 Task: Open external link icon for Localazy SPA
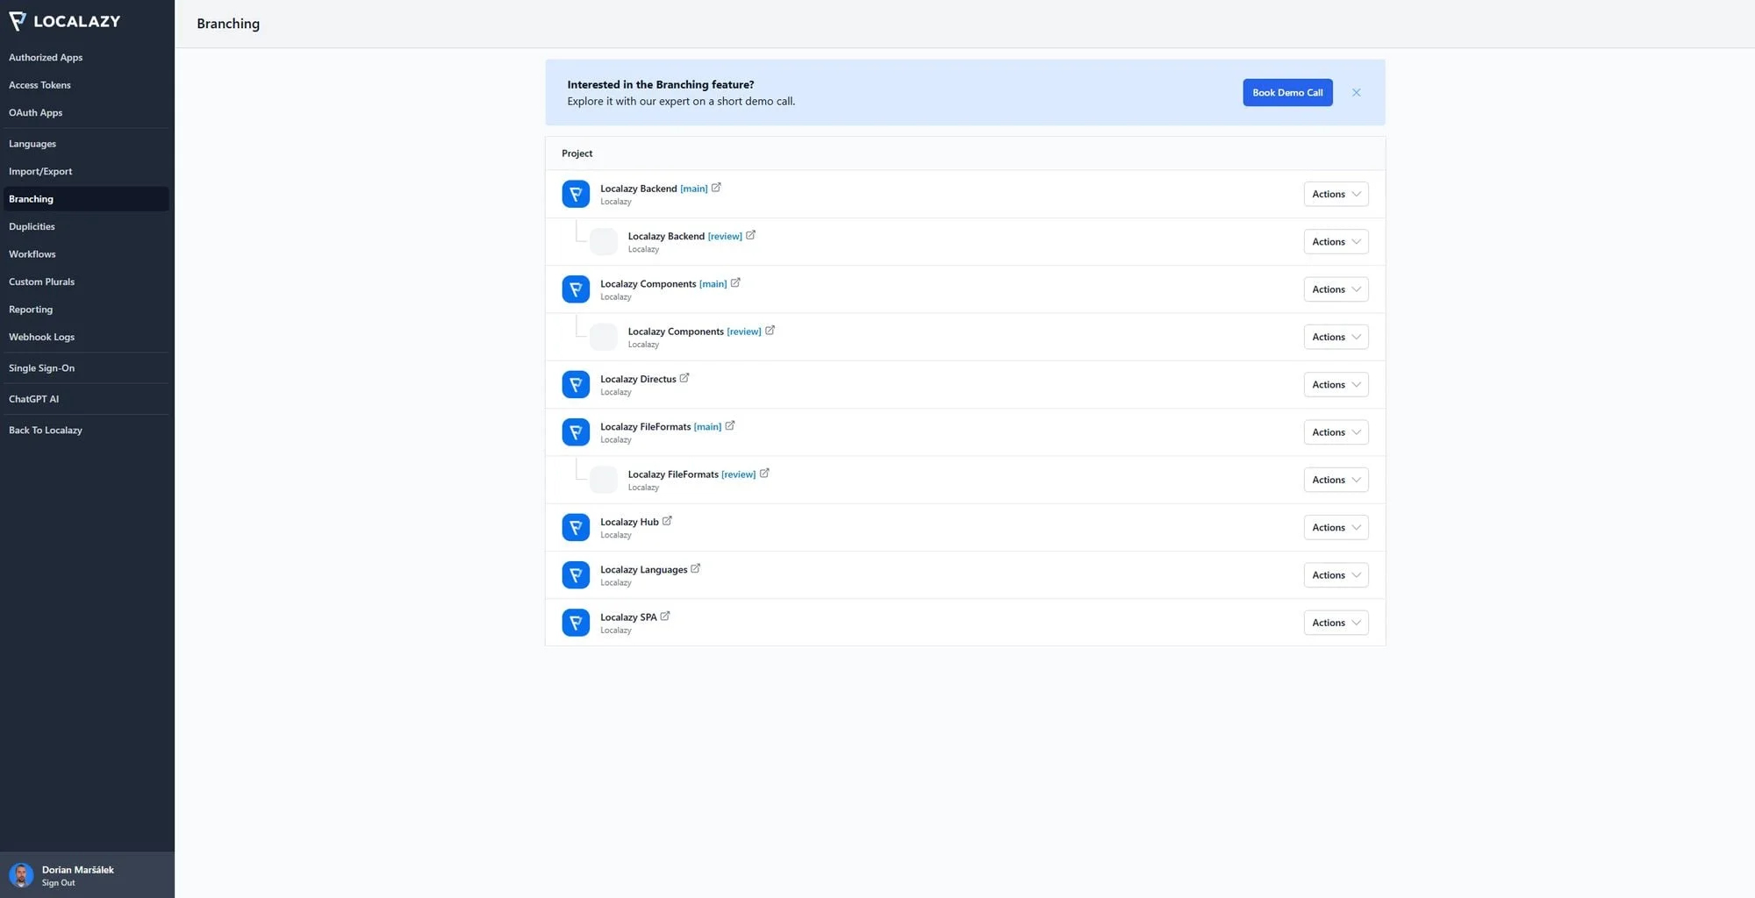click(665, 616)
